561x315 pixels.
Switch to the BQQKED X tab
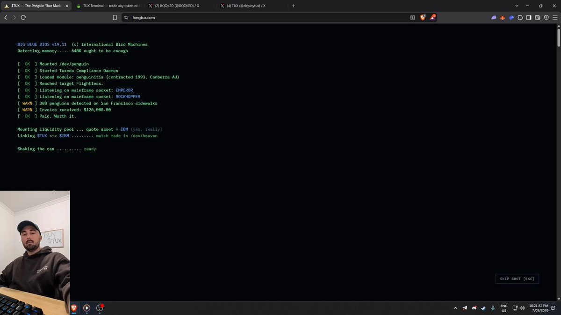click(x=179, y=6)
